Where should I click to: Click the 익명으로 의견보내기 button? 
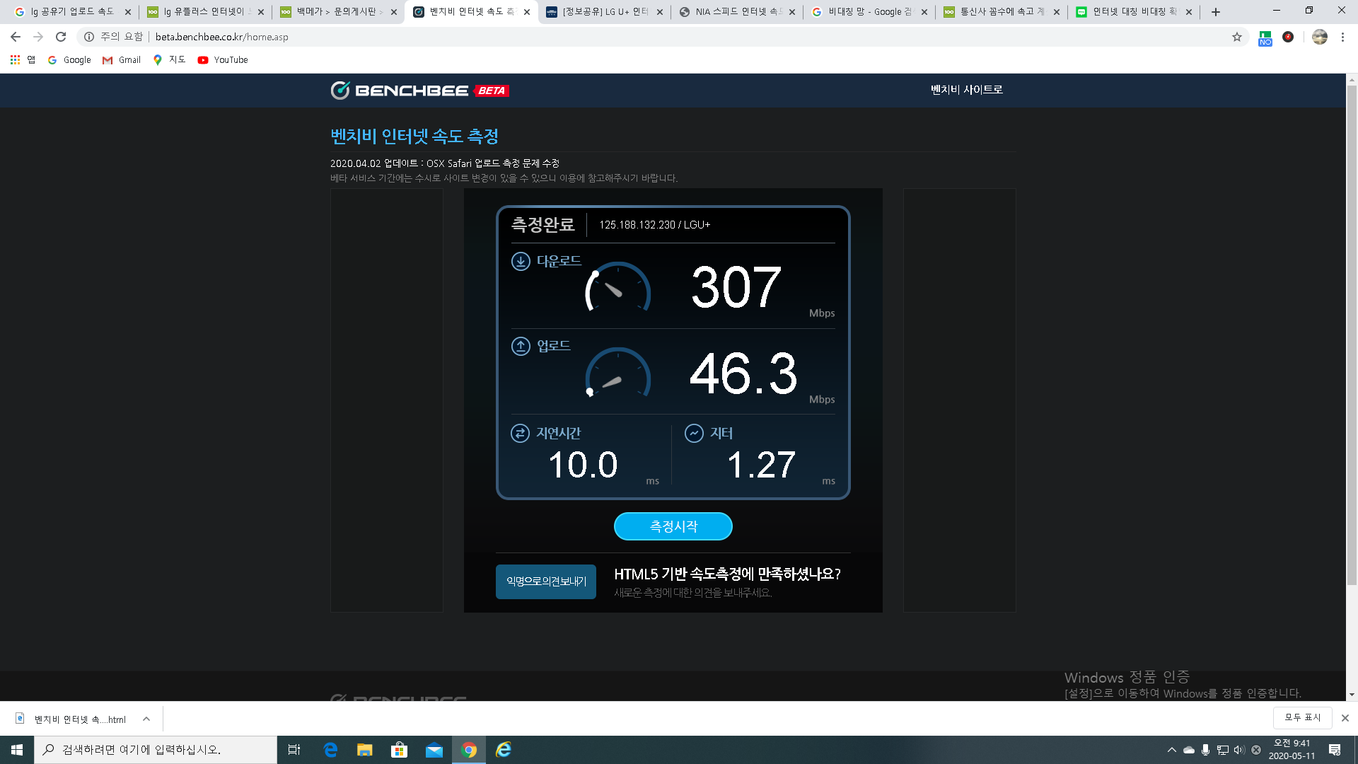(x=546, y=581)
